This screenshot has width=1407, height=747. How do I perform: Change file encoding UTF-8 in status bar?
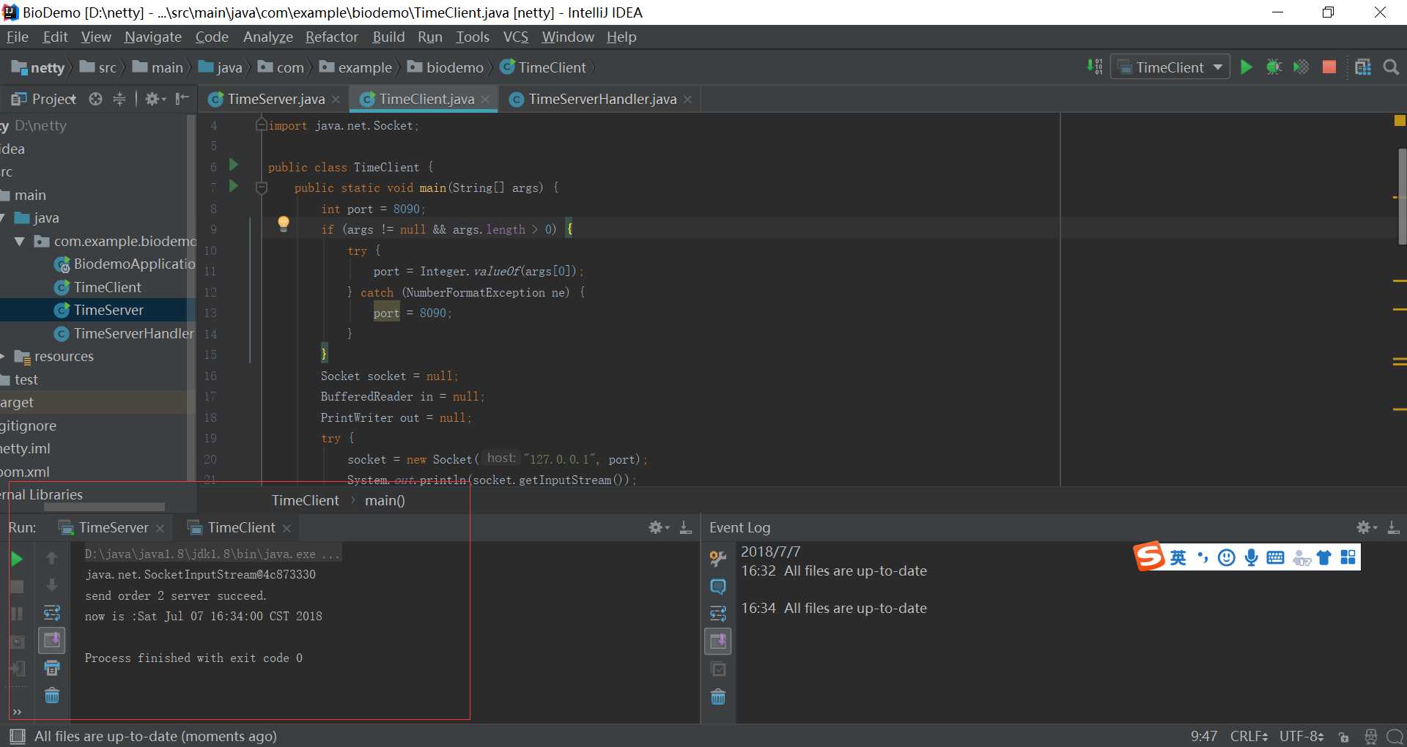[1301, 736]
